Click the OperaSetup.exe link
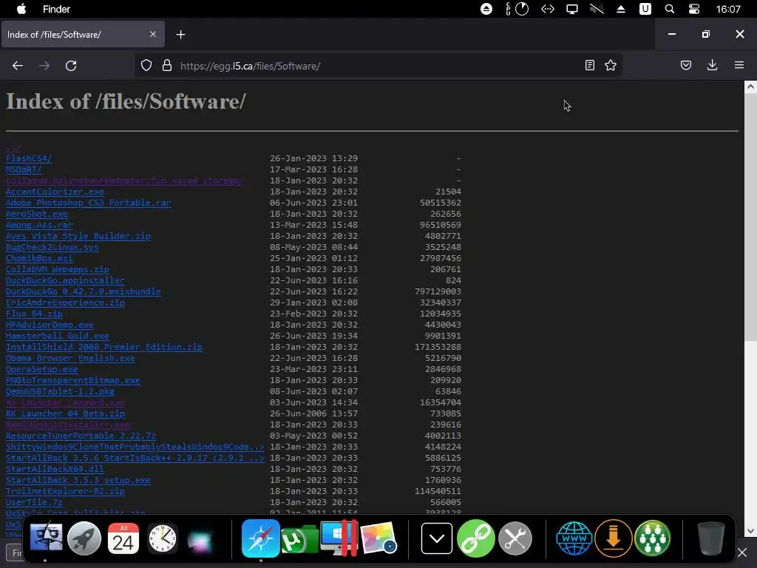Viewport: 757px width, 568px height. click(x=42, y=370)
